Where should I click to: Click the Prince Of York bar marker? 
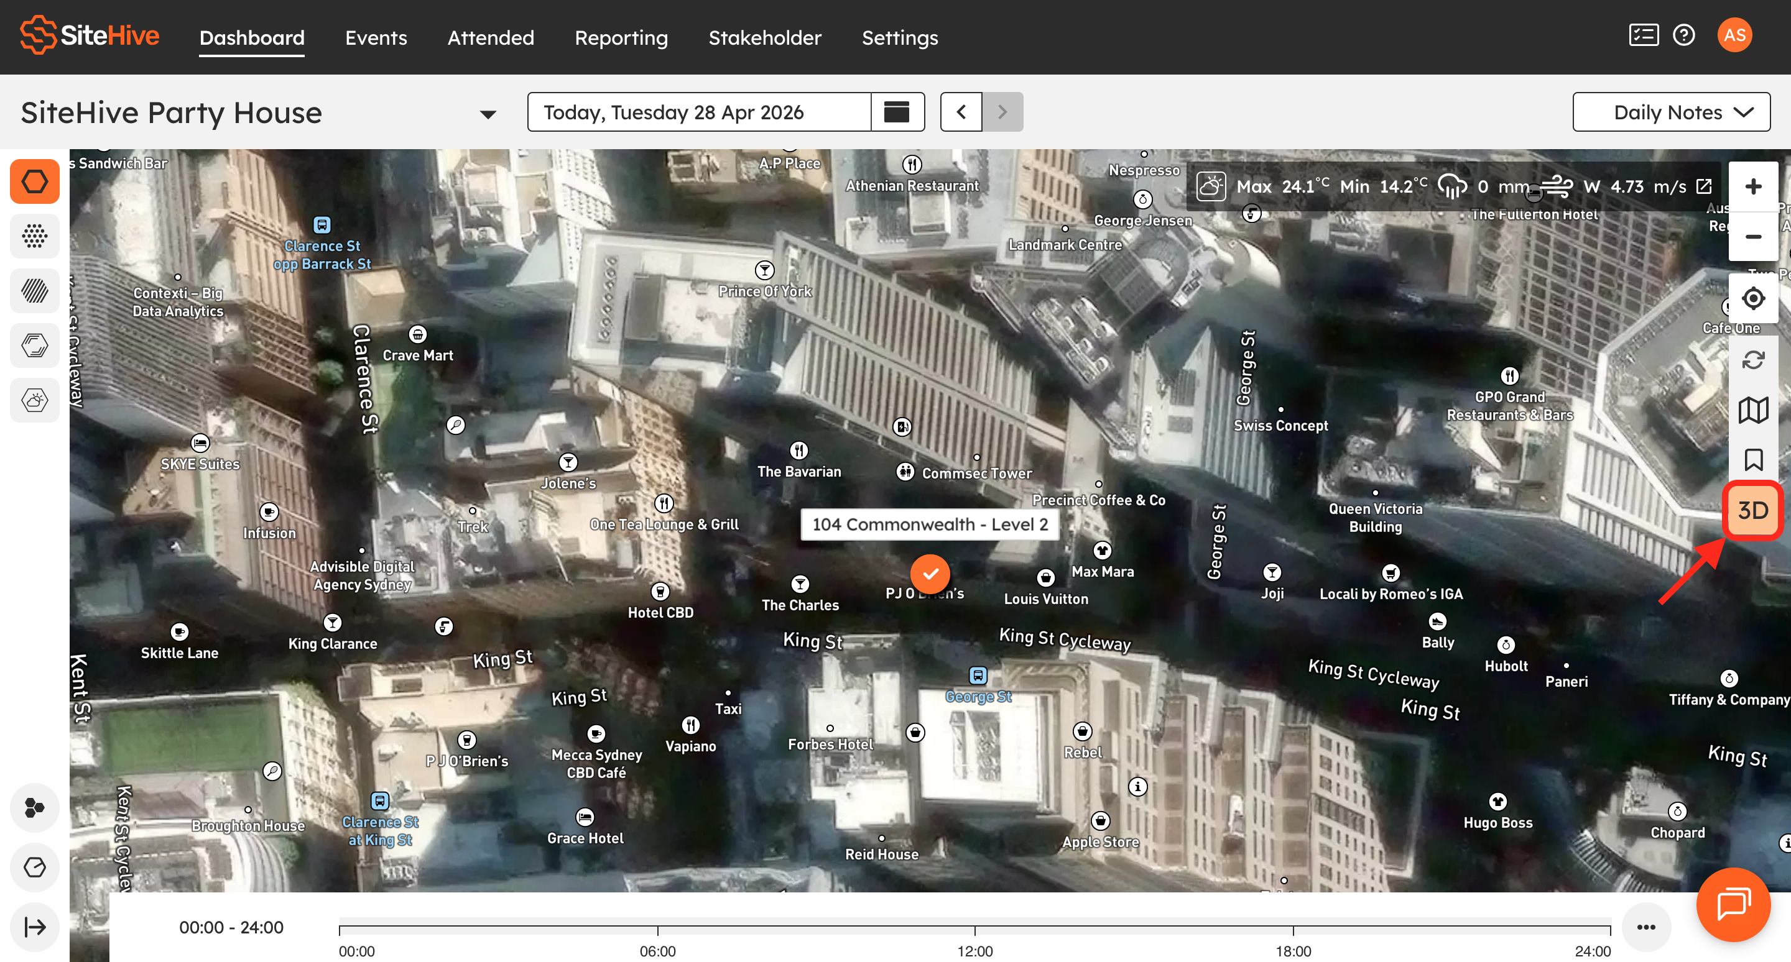tap(765, 270)
